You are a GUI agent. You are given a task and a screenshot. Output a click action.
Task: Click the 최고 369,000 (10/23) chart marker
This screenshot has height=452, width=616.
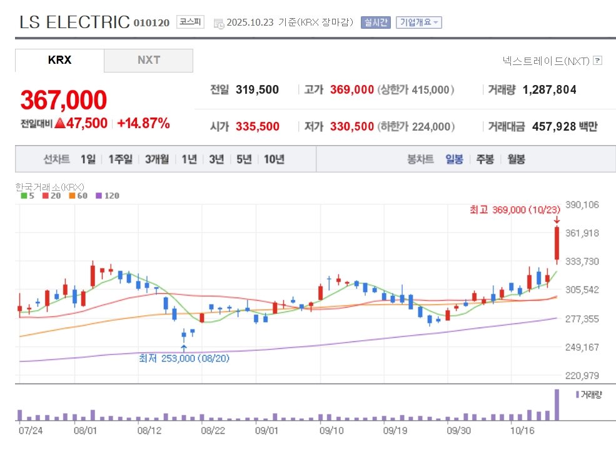point(515,209)
